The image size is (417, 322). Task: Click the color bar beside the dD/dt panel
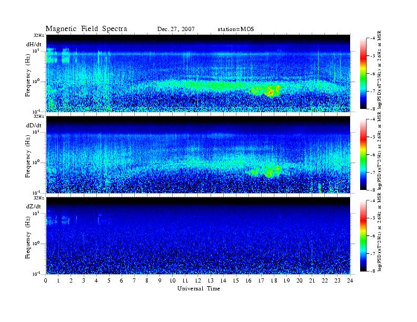pos(363,155)
